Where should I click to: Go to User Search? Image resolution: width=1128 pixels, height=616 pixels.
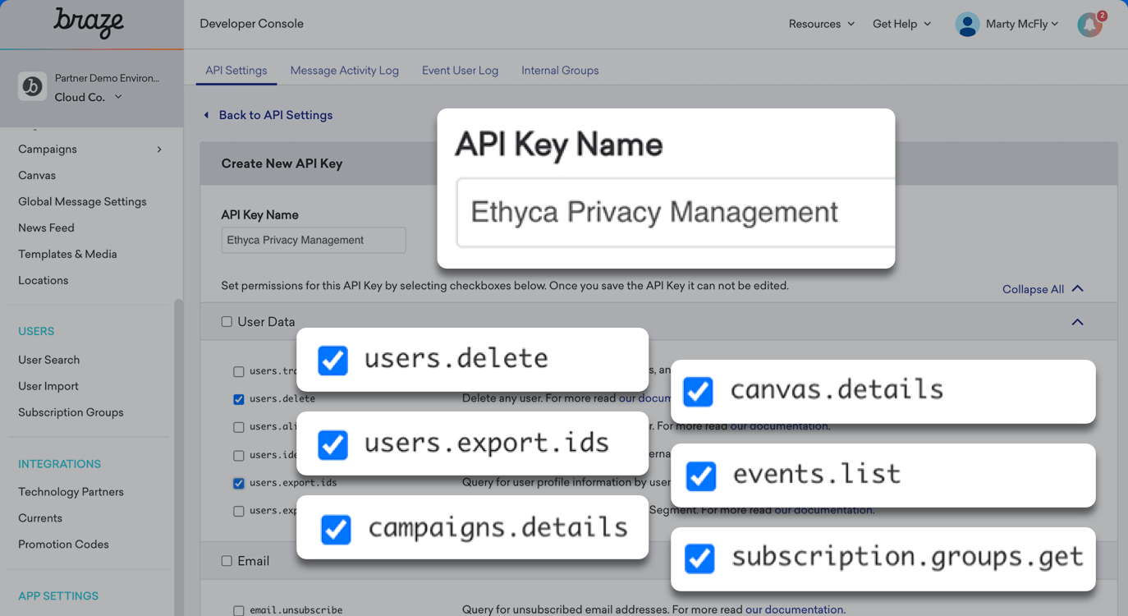[x=49, y=360]
